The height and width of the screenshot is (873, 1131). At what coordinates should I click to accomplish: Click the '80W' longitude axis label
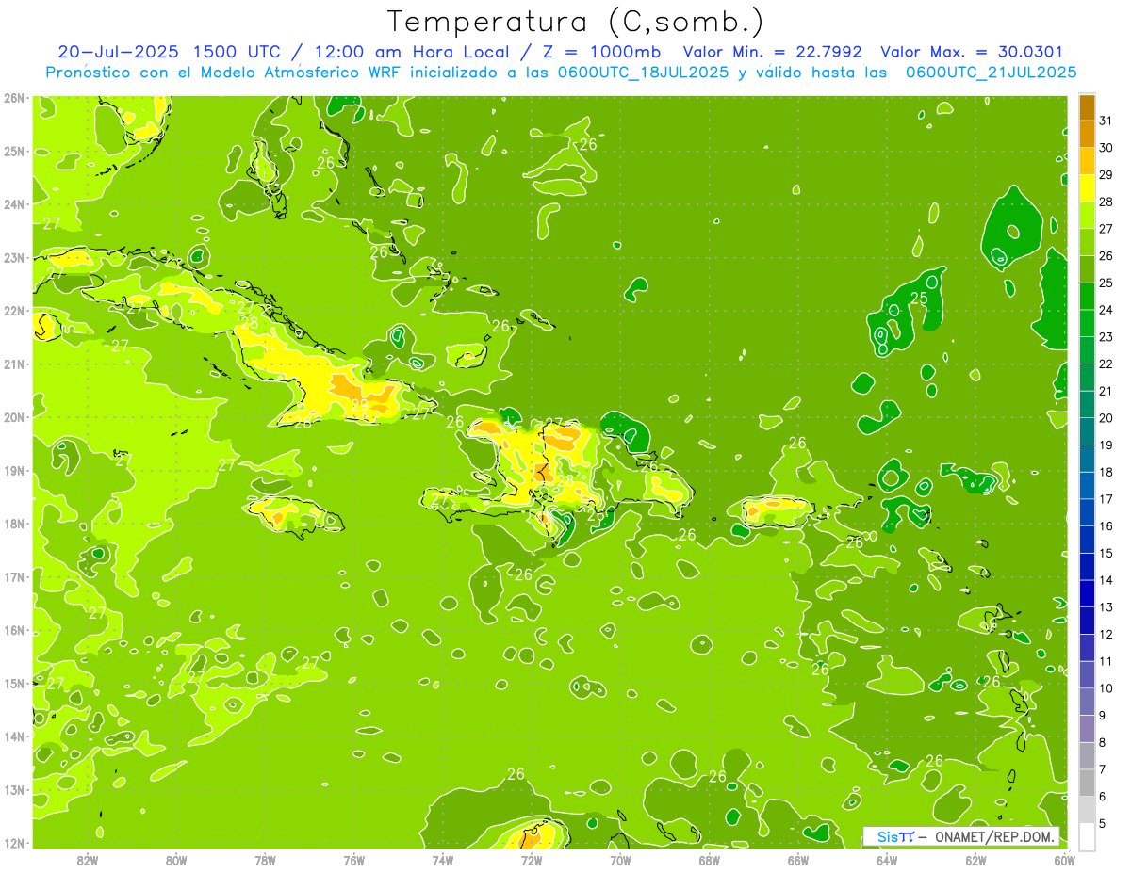176,860
